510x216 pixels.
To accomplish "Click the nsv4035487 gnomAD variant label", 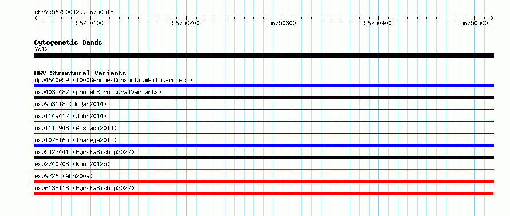I will point(98,92).
